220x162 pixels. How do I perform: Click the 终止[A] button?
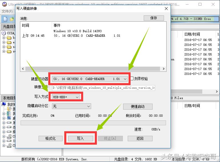(110, 138)
